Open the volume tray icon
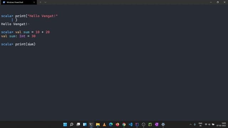The width and height of the screenshot is (228, 128). coord(209,124)
